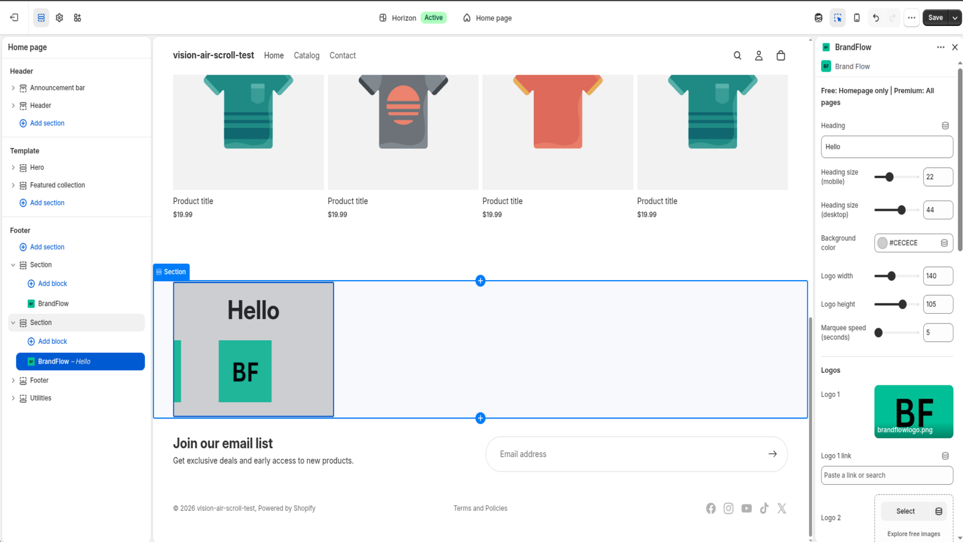Viewport: 963px width, 542px height.
Task: Click the undo arrow icon
Action: coord(876,18)
